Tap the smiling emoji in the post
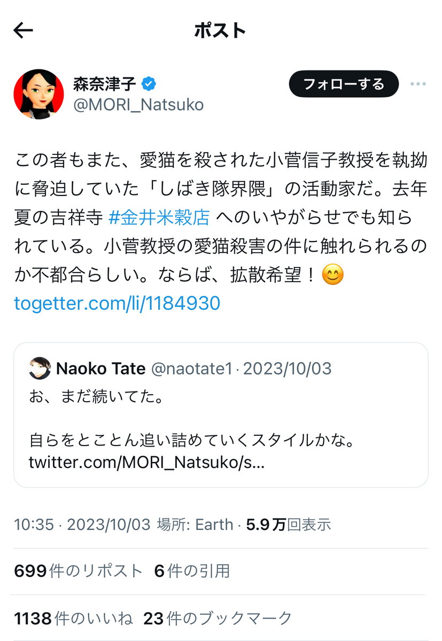 coord(332,276)
